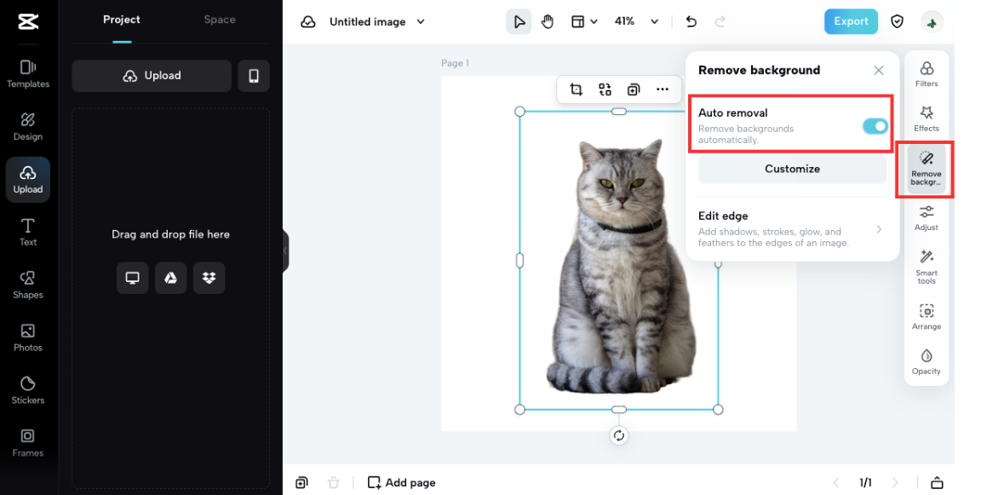The image size is (987, 495).
Task: Click the CapCut logo icon
Action: point(28,21)
